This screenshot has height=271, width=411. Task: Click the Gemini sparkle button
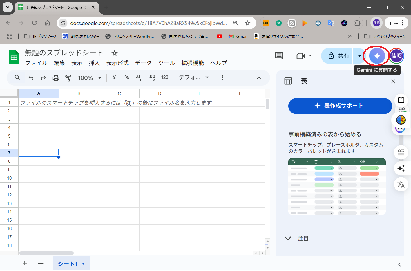pos(377,56)
